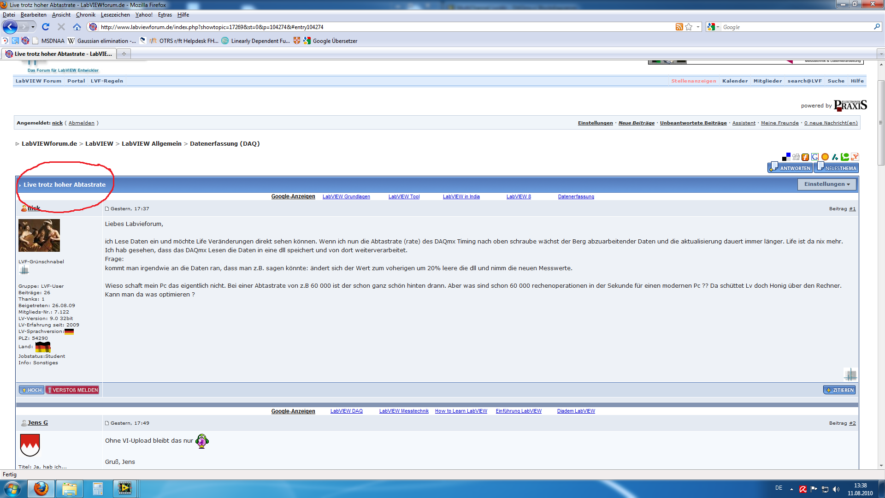Open address bar URL history dropdown
Screen dimensions: 885x498
click(698, 27)
